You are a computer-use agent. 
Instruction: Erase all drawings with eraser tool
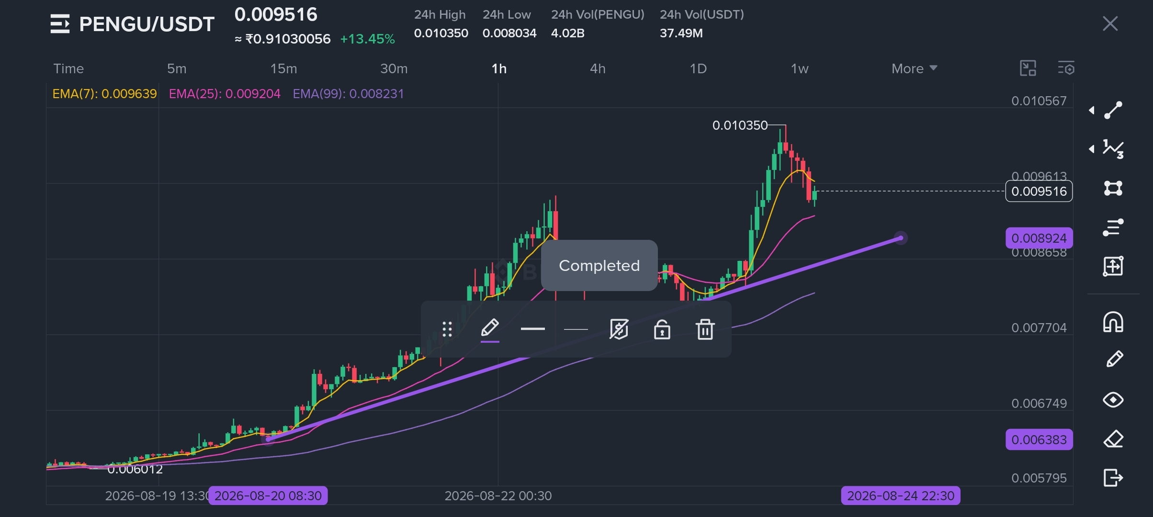click(x=1113, y=439)
